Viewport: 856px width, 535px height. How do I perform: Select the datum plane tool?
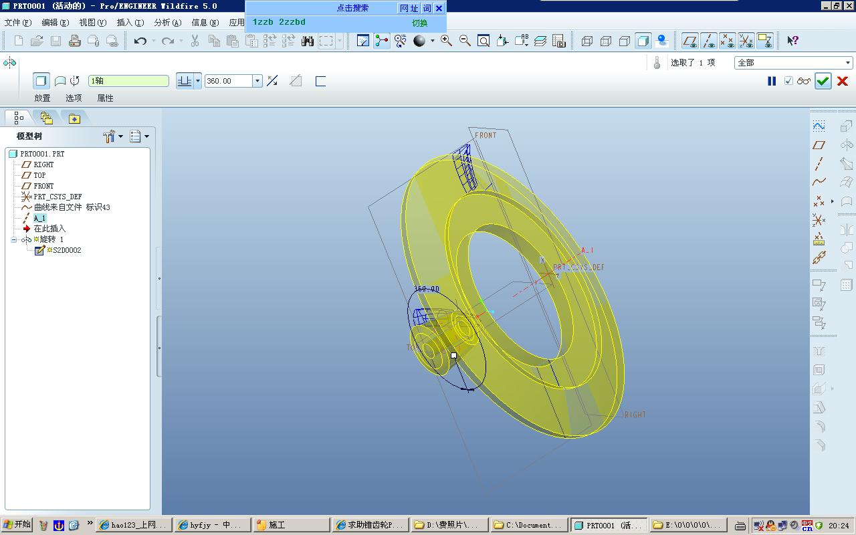click(819, 144)
